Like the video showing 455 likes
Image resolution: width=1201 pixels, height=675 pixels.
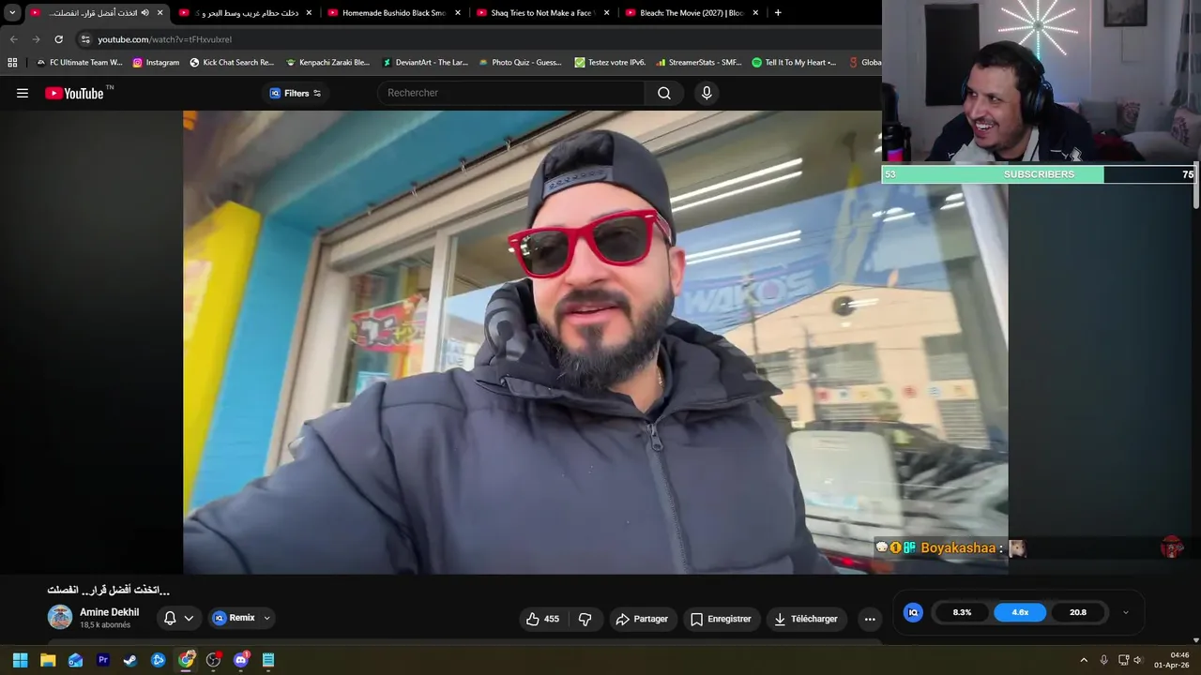tap(542, 619)
